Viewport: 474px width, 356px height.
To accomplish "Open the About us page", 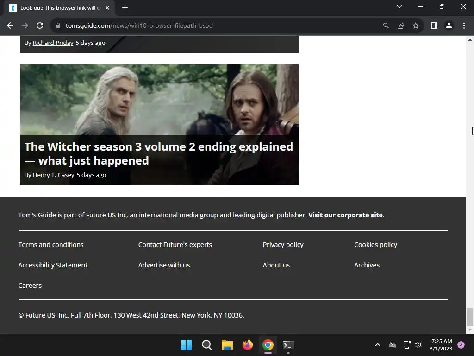I will pos(276,265).
